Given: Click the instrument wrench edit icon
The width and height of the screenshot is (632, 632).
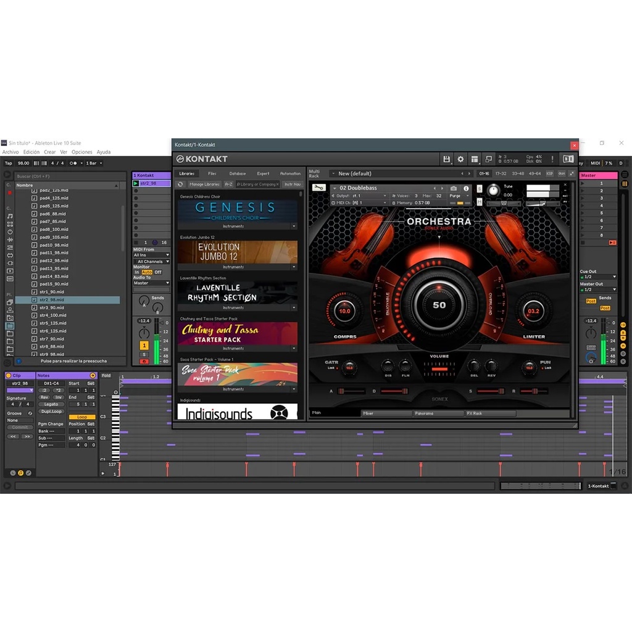Looking at the screenshot, I should tap(318, 188).
